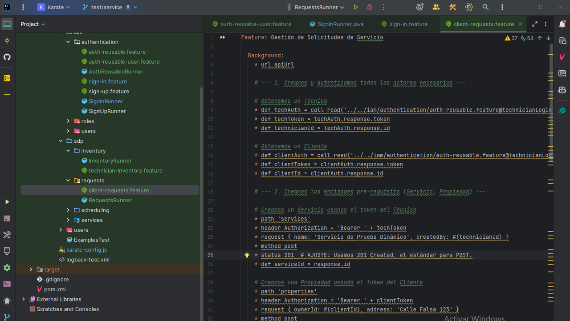Collapse the authentication folder
The image size is (570, 321).
(x=68, y=42)
